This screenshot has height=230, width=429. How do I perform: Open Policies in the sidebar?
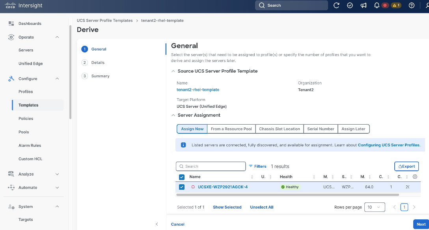point(26,119)
